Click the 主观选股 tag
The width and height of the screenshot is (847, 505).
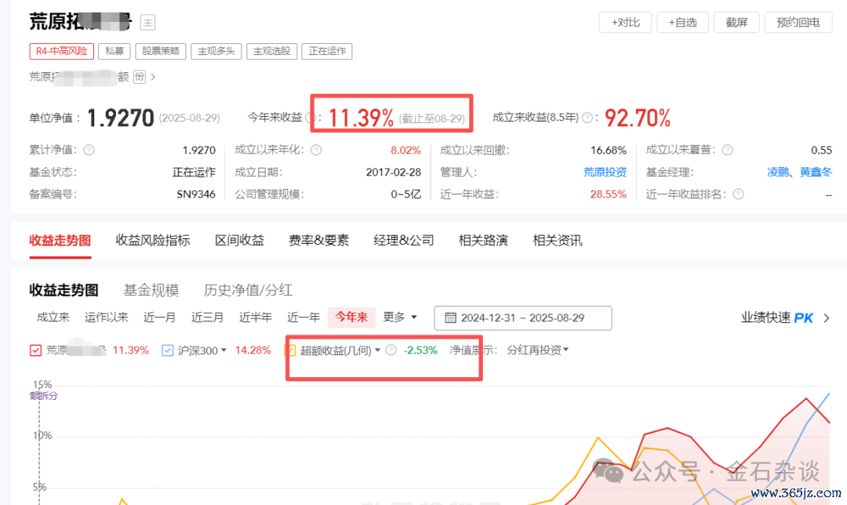tap(271, 51)
